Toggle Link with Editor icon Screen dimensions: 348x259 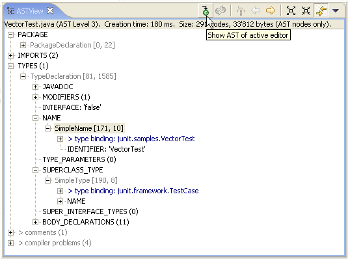[x=321, y=10]
